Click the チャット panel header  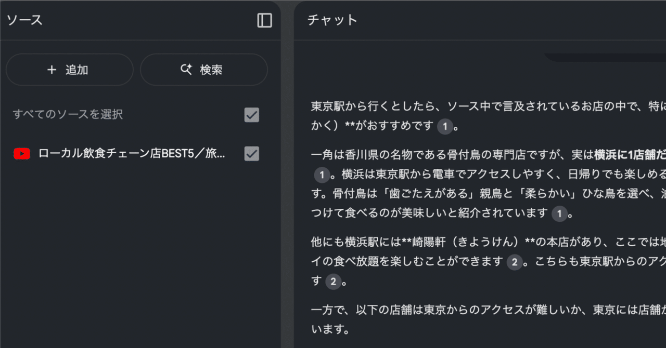coord(331,20)
